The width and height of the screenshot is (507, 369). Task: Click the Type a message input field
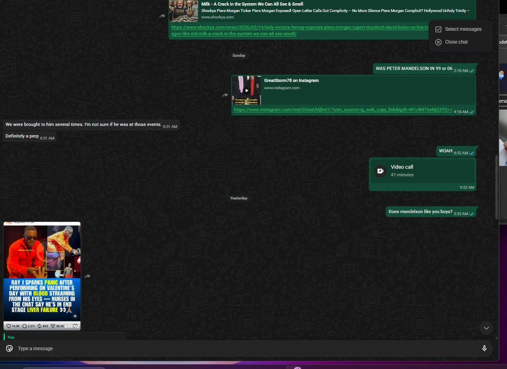tap(240, 348)
